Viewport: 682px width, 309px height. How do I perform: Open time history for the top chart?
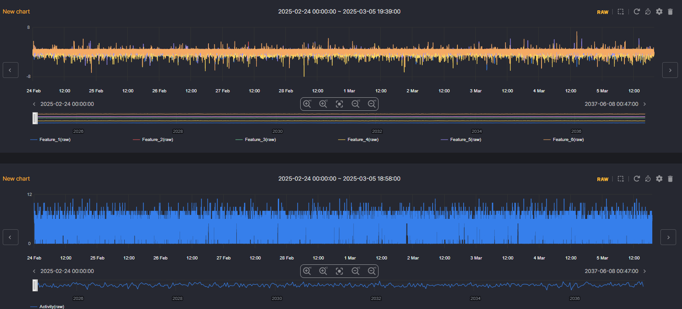click(648, 11)
